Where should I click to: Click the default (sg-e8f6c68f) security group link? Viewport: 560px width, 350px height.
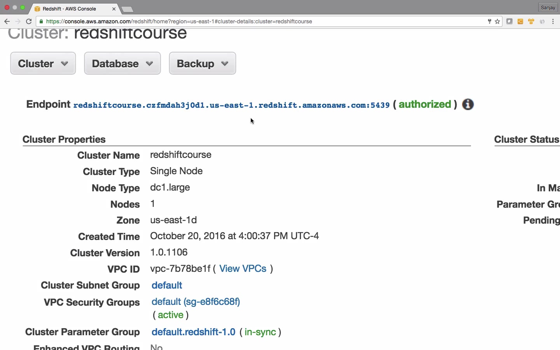[x=196, y=302]
